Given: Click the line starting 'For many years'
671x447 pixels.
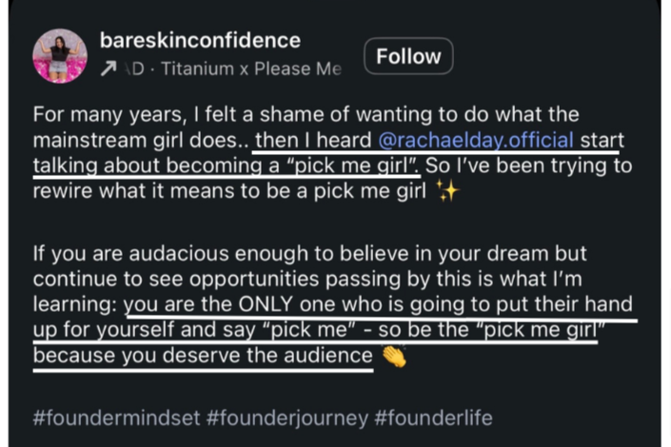Looking at the screenshot, I should click(306, 115).
